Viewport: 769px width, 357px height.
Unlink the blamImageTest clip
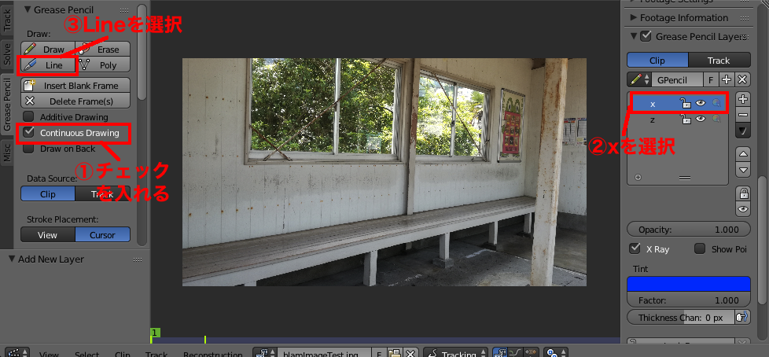[x=410, y=354]
